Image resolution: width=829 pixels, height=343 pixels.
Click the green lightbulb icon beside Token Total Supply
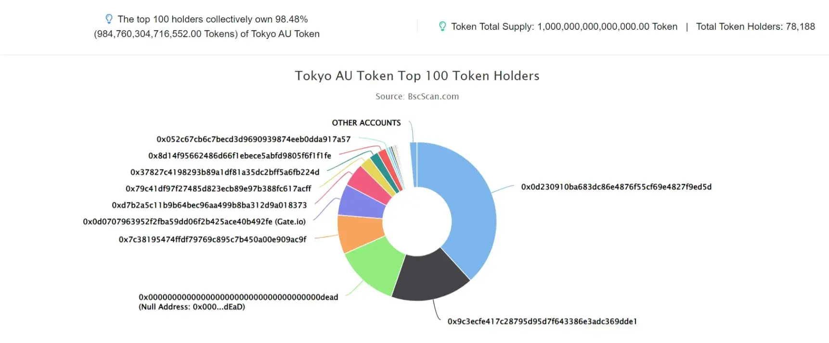point(442,26)
